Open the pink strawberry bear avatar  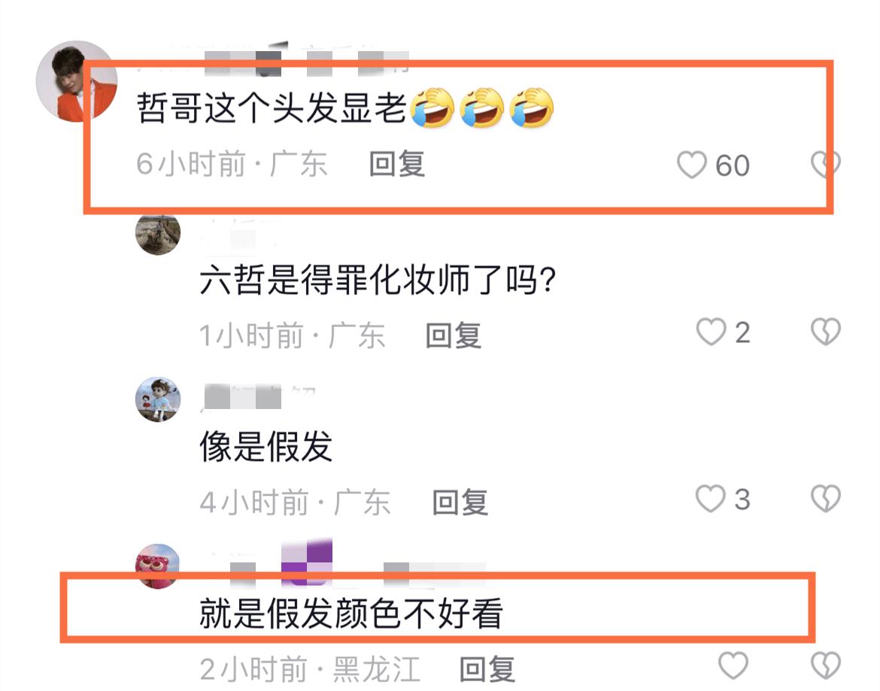pos(158,566)
